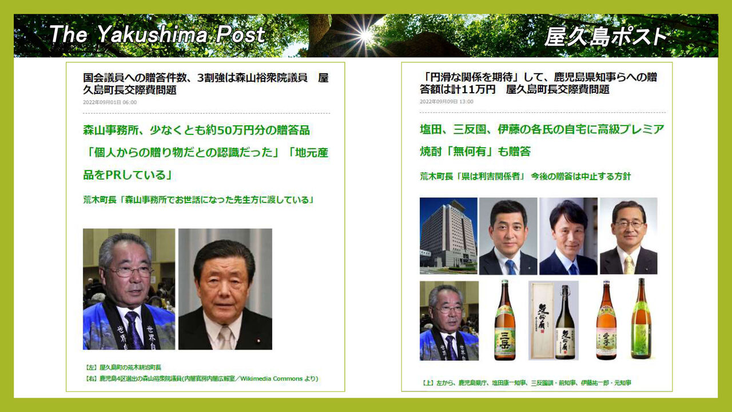
Task: Click "The Yakushima Post" header title
Action: click(x=157, y=35)
